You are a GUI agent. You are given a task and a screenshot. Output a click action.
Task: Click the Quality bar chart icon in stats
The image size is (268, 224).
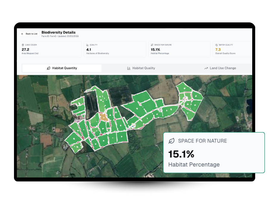(88, 45)
